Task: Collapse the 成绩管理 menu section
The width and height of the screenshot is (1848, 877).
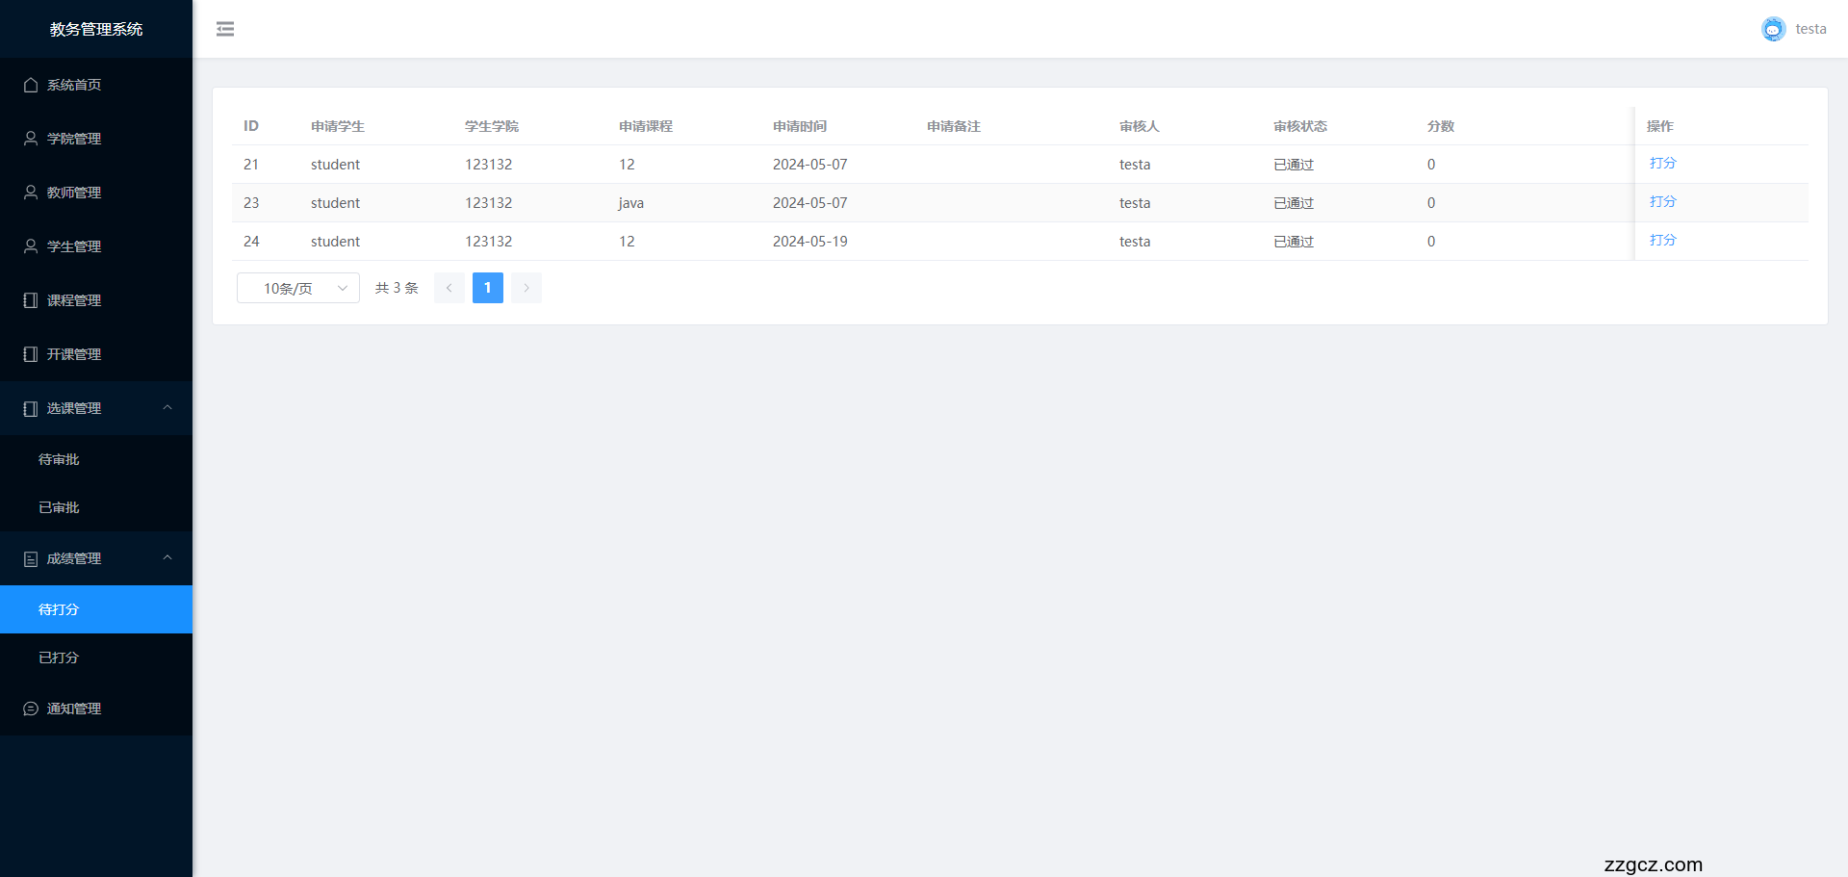Action: 167,558
